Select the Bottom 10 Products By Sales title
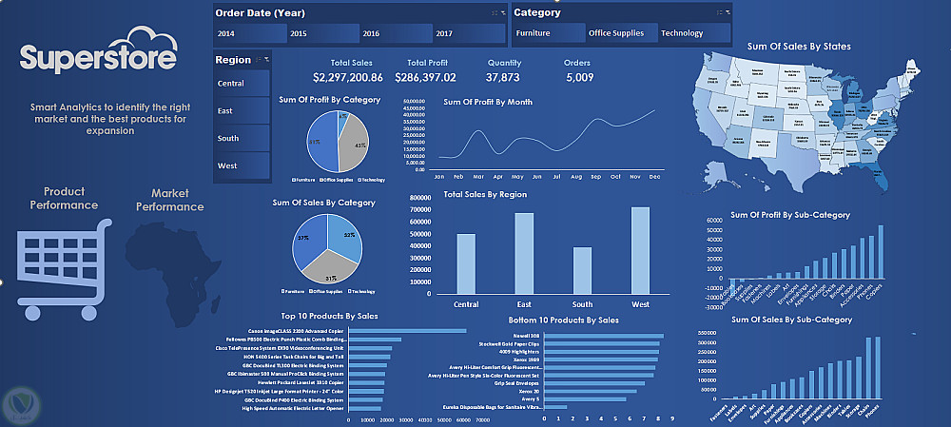This screenshot has height=427, width=951. coord(564,320)
